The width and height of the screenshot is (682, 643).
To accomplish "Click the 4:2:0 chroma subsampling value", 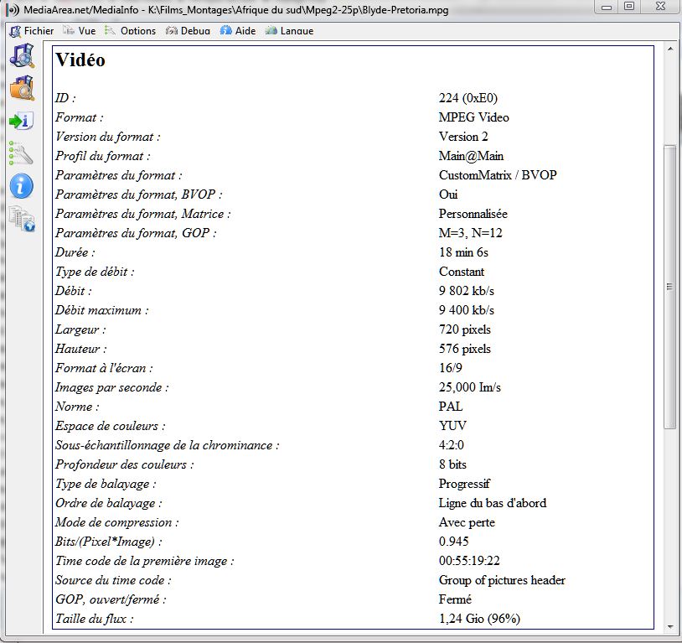I will [x=451, y=445].
